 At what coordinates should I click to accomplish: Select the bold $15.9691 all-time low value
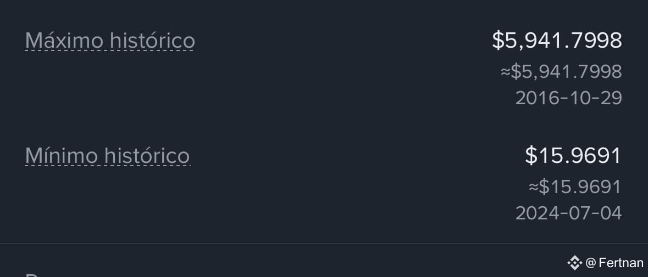click(573, 156)
